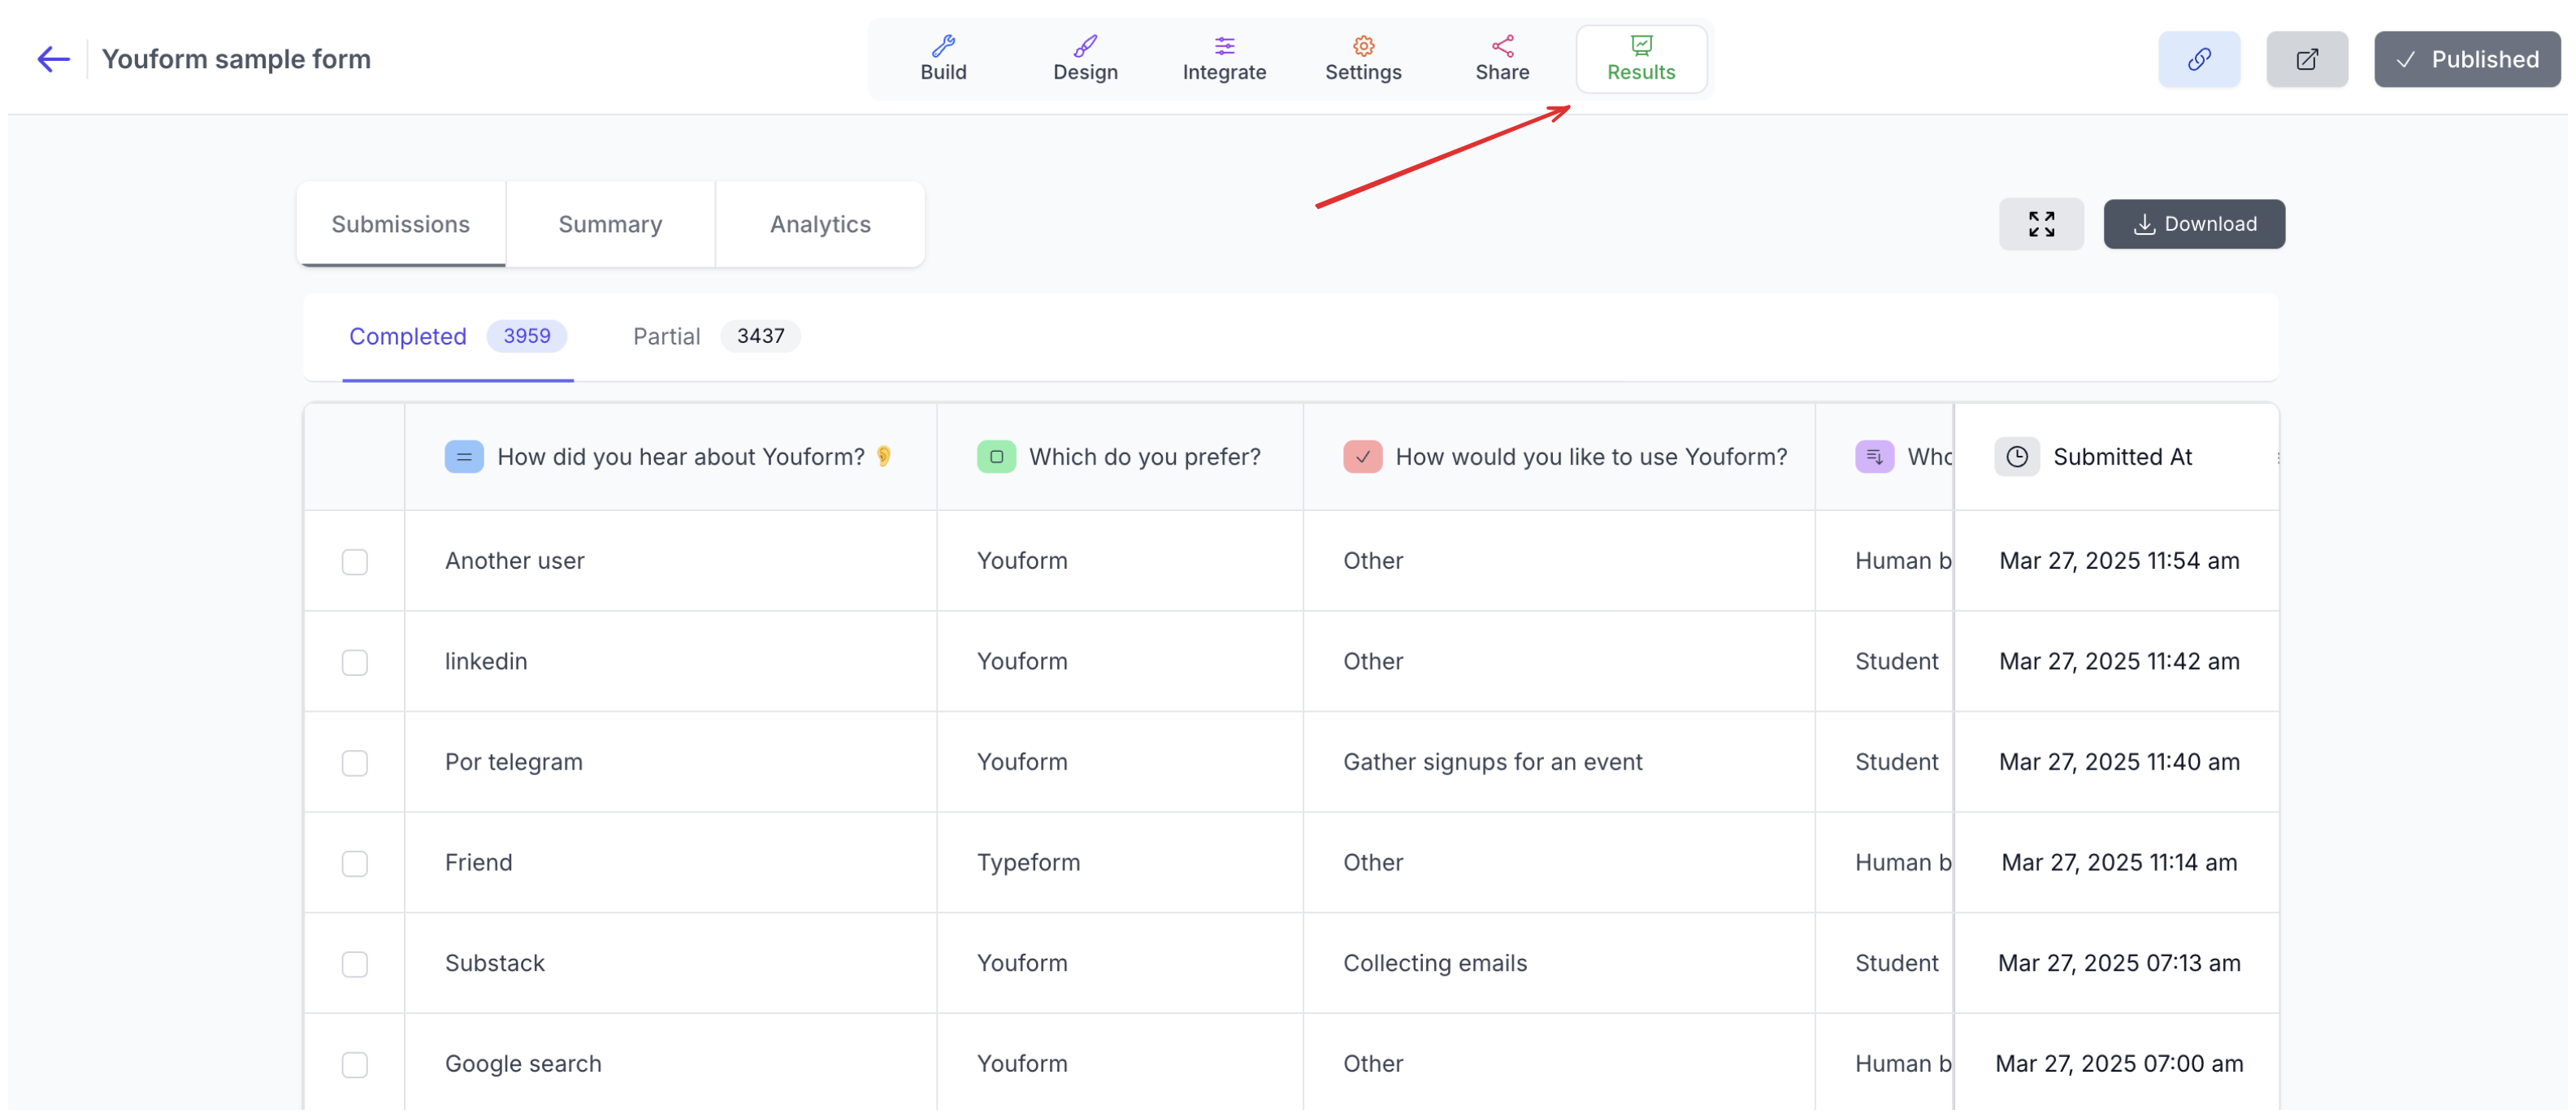This screenshot has height=1118, width=2576.
Task: Click the red checkmark icon for 'How would you like to use' column
Action: (1362, 457)
